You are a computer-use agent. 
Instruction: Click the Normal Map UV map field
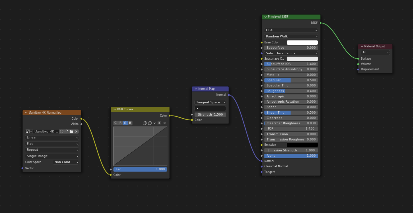pyautogui.click(x=210, y=108)
